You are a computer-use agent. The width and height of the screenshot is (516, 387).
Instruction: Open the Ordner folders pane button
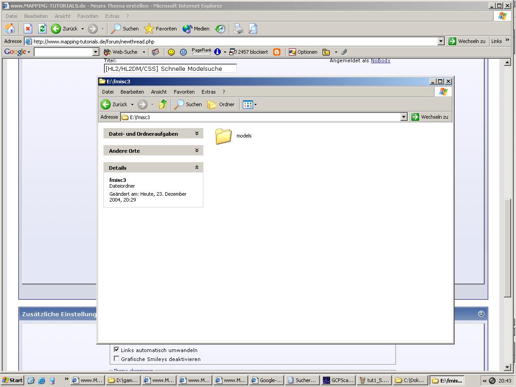(221, 104)
